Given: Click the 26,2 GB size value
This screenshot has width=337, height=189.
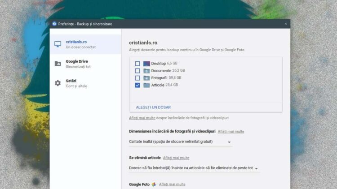Looking at the screenshot, I should 178,70.
